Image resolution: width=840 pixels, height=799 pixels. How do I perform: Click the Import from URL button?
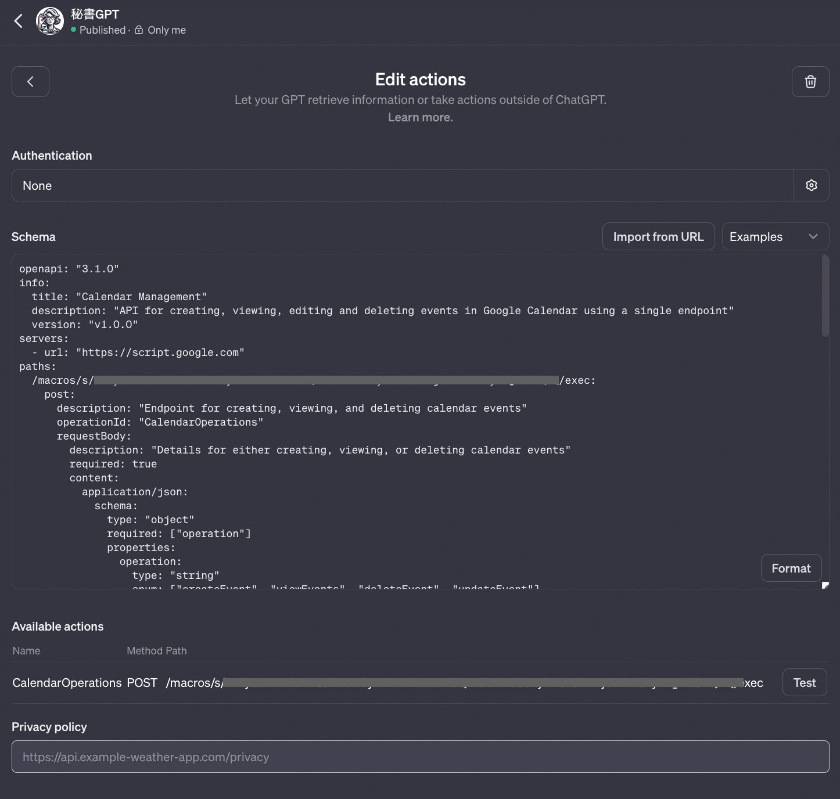[x=658, y=237]
